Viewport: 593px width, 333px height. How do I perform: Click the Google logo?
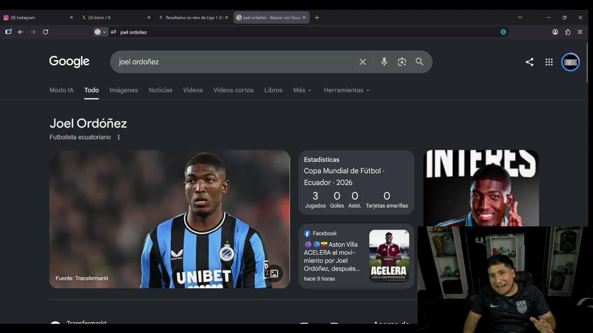pyautogui.click(x=69, y=62)
